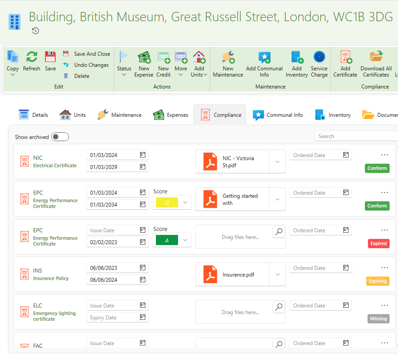Expand the Insurance.pdf dropdown arrow
The image size is (398, 361).
[277, 275]
